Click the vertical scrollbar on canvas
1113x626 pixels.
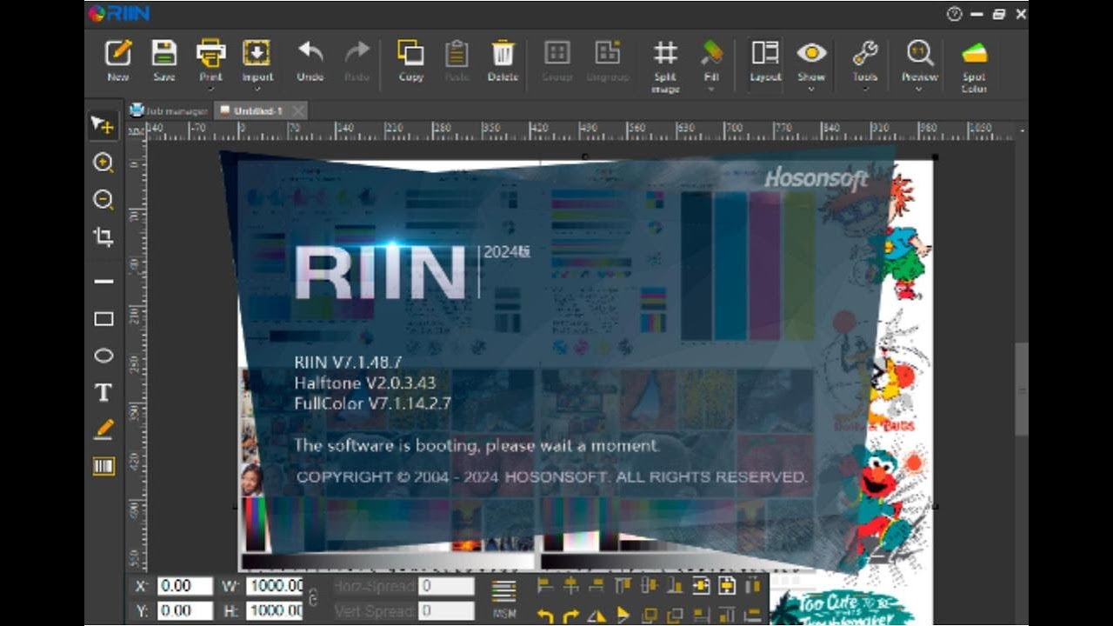[x=1022, y=389]
